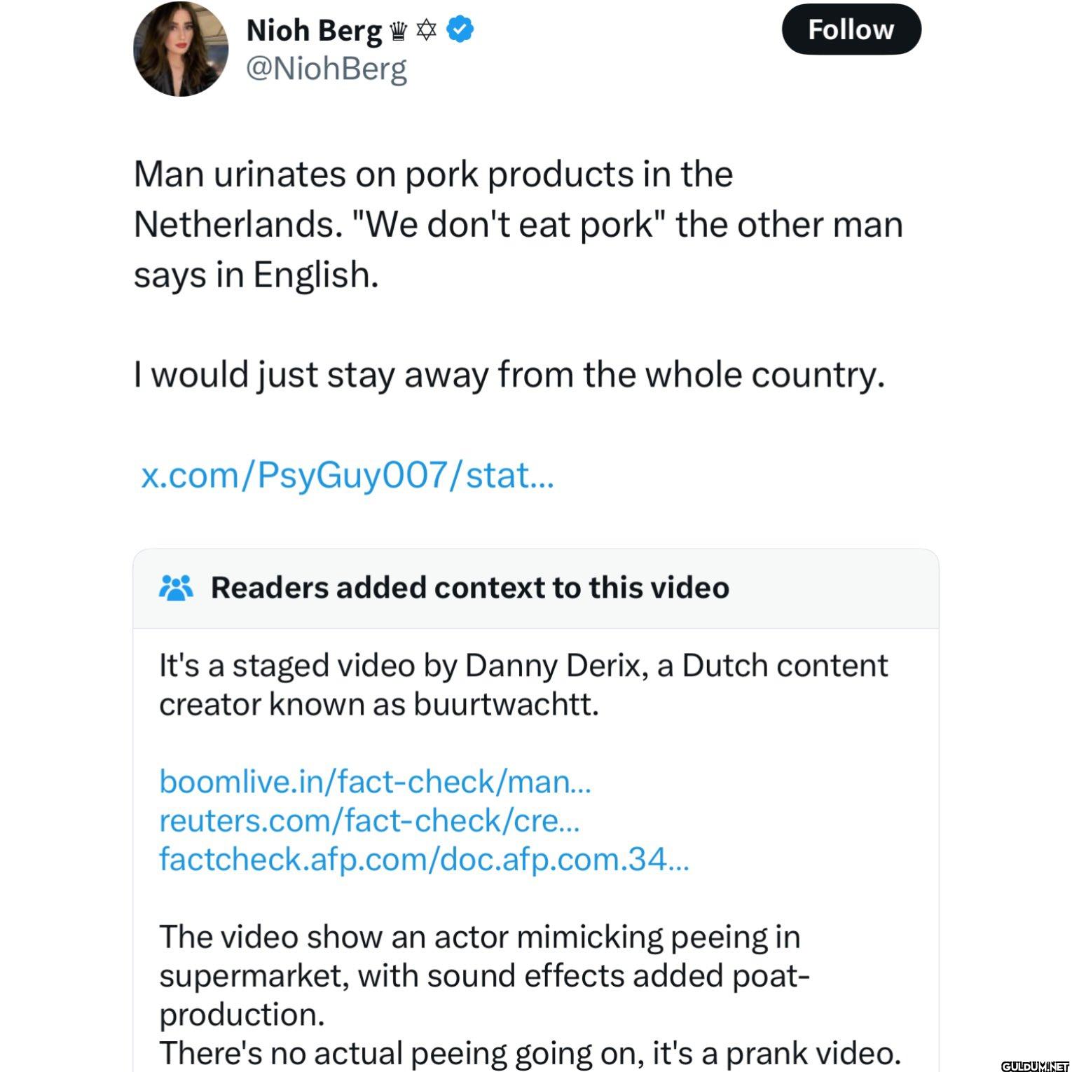1072x1072 pixels.
Task: Click the "I would just stay away" sentence
Action: [x=509, y=375]
